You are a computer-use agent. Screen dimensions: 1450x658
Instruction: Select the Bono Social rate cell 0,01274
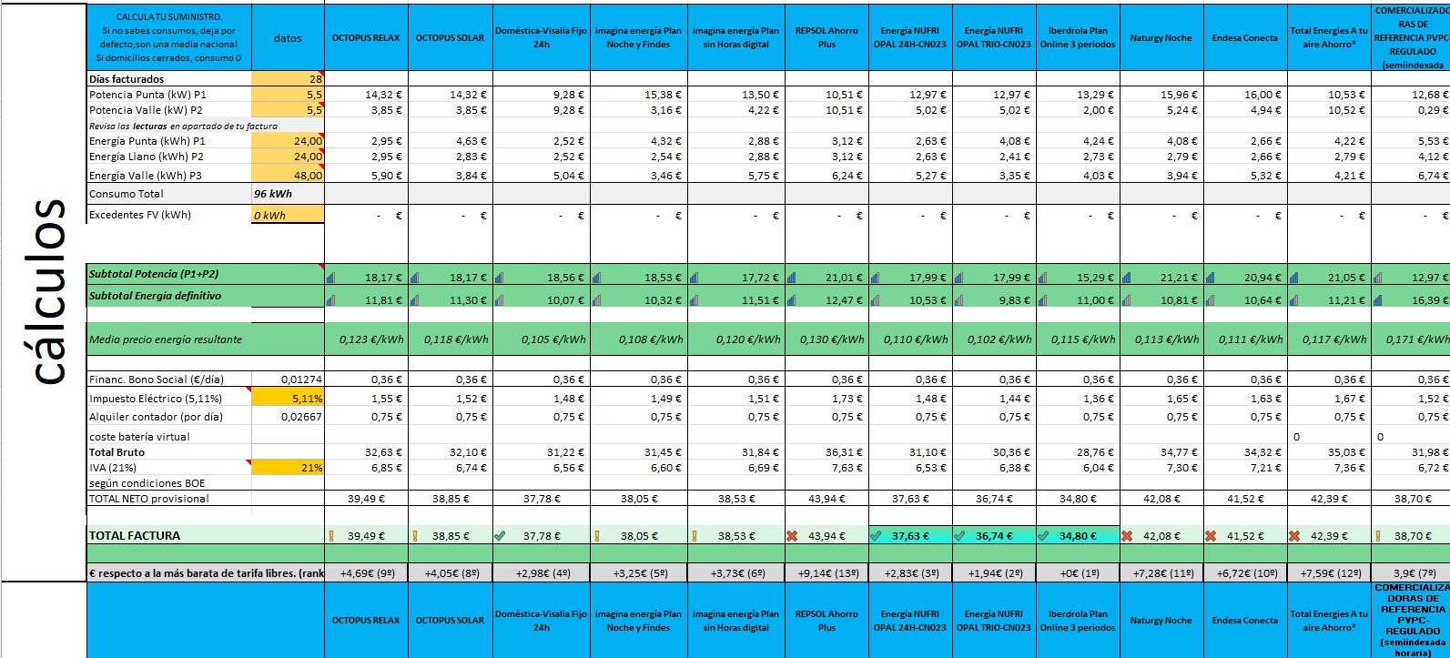click(288, 380)
